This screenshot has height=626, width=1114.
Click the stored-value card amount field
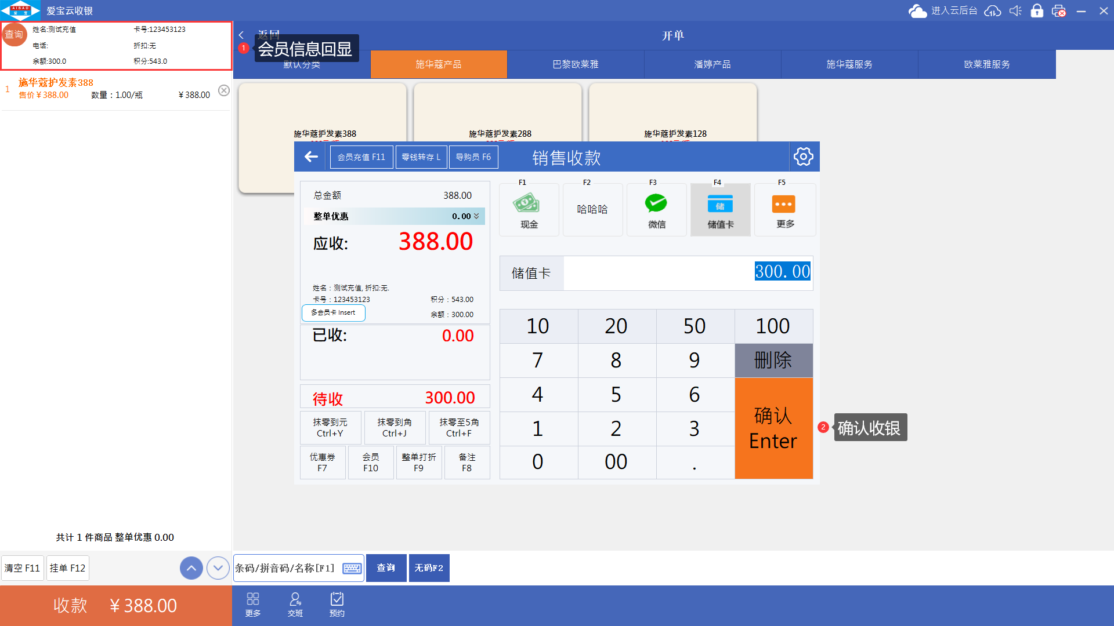688,272
